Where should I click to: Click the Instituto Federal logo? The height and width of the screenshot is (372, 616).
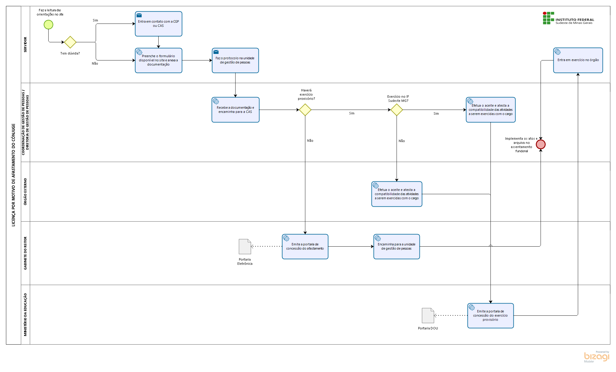(x=568, y=18)
